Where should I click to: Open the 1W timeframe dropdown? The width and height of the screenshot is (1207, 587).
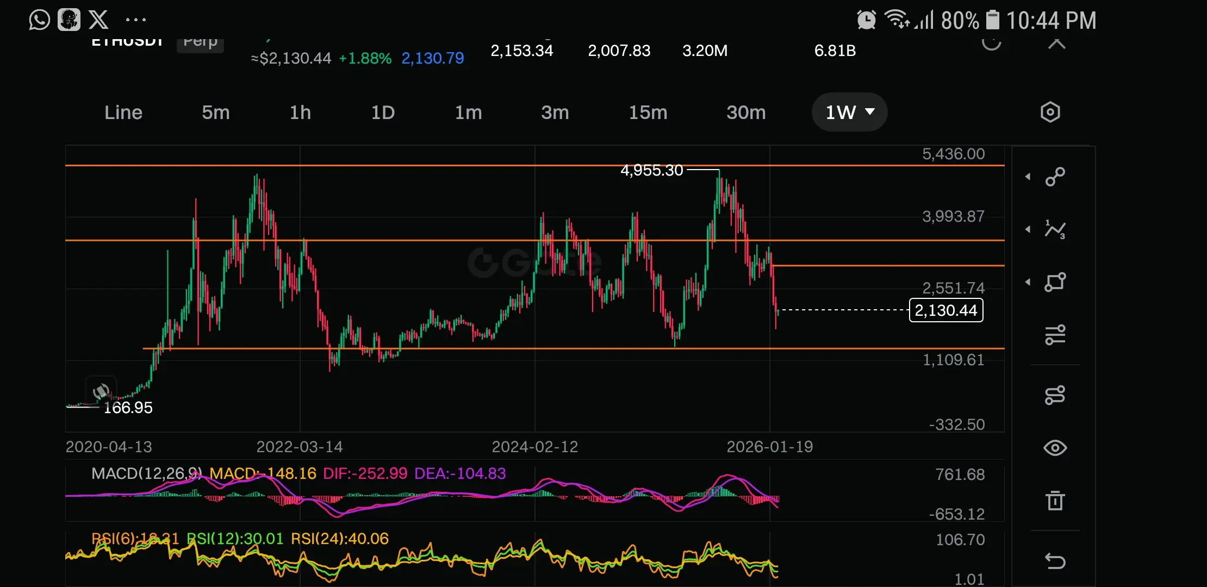click(x=849, y=113)
